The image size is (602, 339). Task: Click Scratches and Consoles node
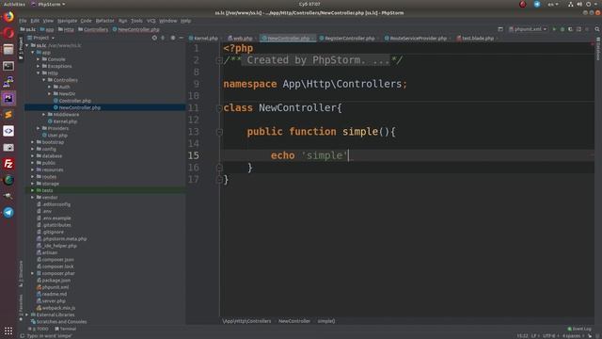tap(61, 322)
